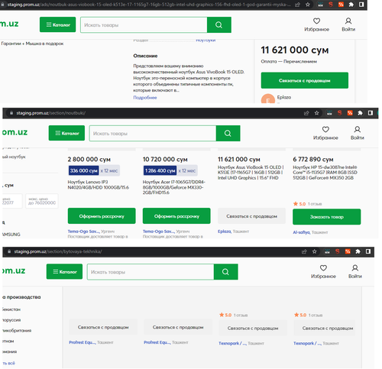Open the Каталог menu in the noutbuki window
The height and width of the screenshot is (369, 382).
click(x=66, y=133)
